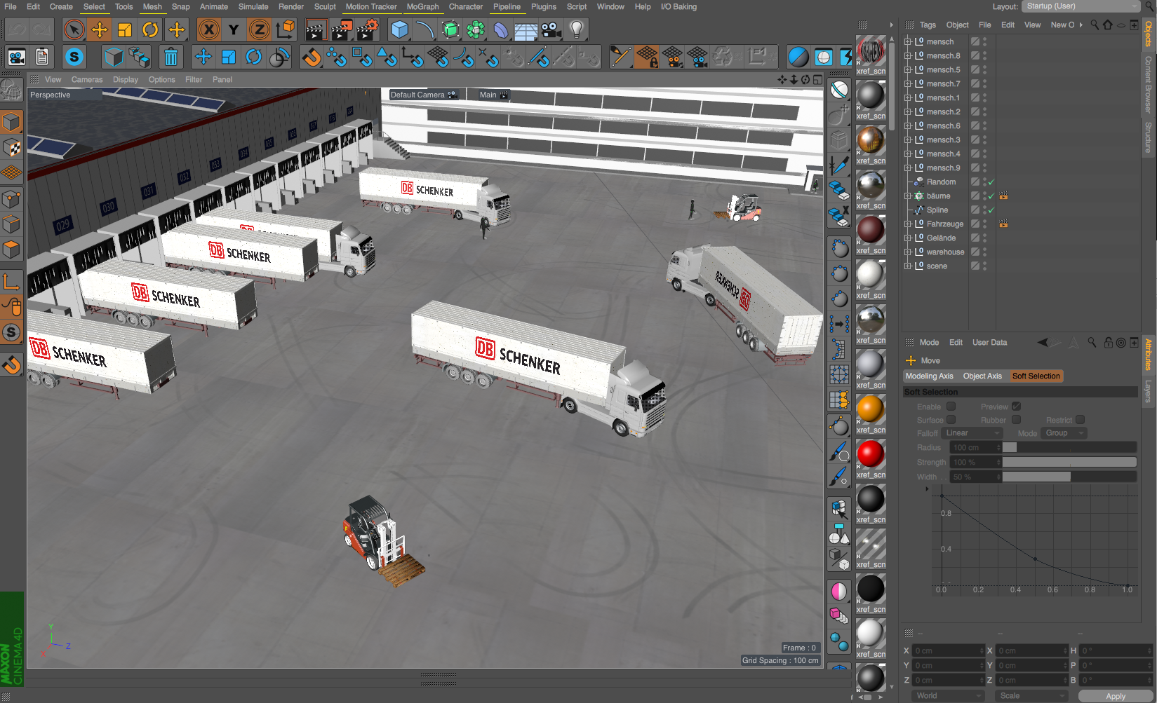Open the Layers side tab
Image resolution: width=1157 pixels, height=703 pixels.
pos(1149,391)
